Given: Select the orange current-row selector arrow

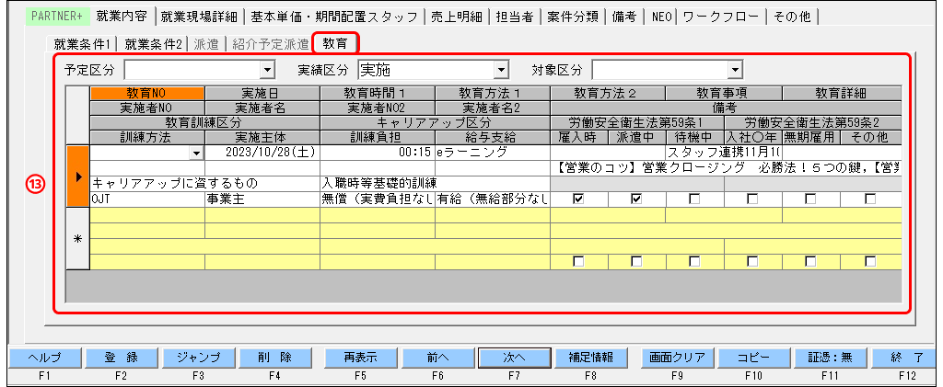Looking at the screenshot, I should tap(77, 176).
